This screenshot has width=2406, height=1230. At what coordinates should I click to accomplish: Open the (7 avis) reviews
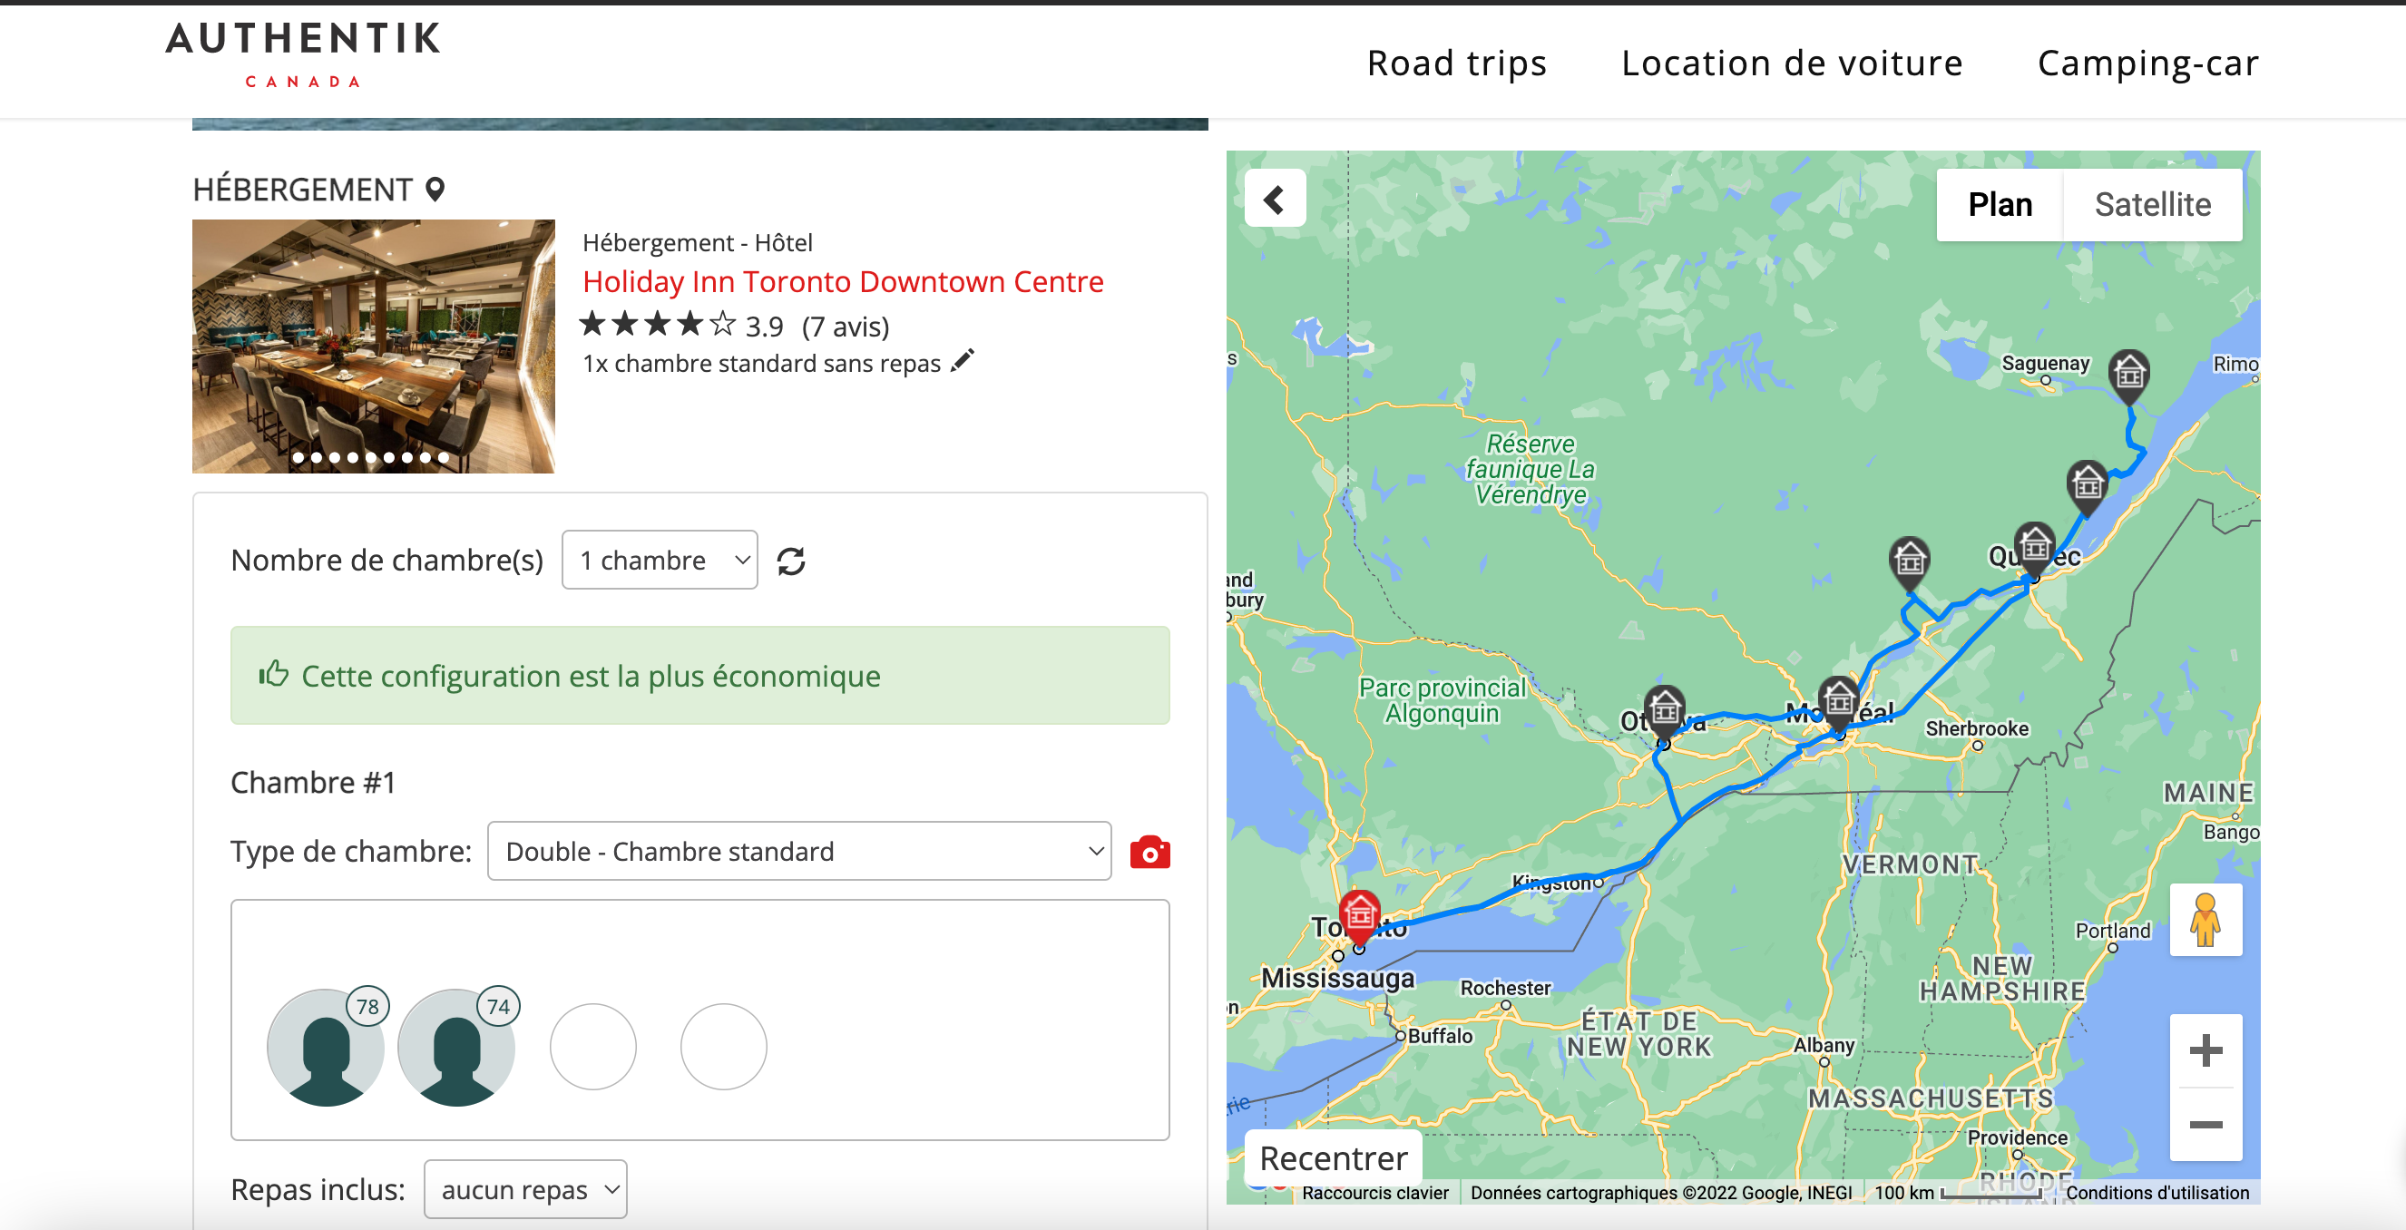846,326
